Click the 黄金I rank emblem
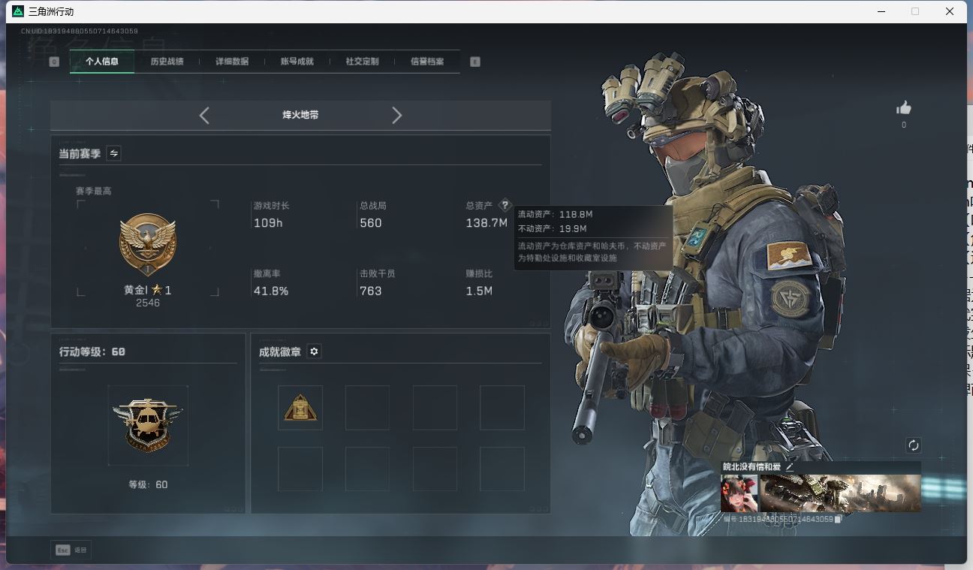Image resolution: width=973 pixels, height=570 pixels. [x=147, y=245]
